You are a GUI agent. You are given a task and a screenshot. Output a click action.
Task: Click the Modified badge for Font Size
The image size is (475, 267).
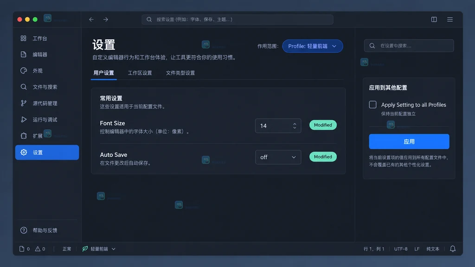coord(323,125)
